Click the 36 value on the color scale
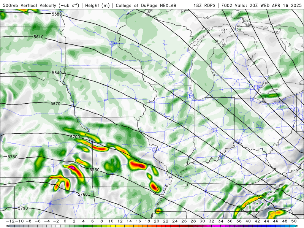The image size is (304, 228). [230, 221]
